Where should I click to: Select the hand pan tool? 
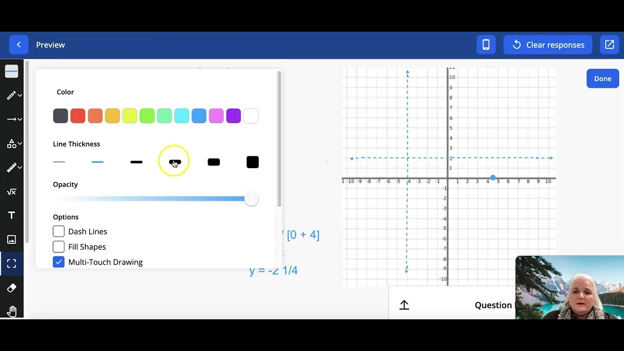point(12,311)
